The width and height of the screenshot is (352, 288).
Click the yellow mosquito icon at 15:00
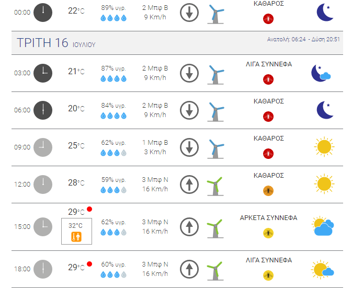(268, 233)
